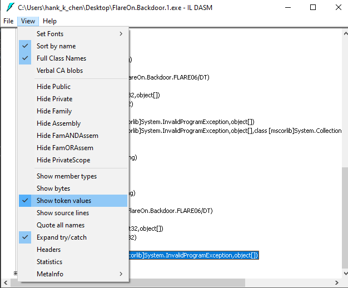Viewport: 348px width, 288px height.
Task: Close the IL DASM window
Action: [338, 8]
